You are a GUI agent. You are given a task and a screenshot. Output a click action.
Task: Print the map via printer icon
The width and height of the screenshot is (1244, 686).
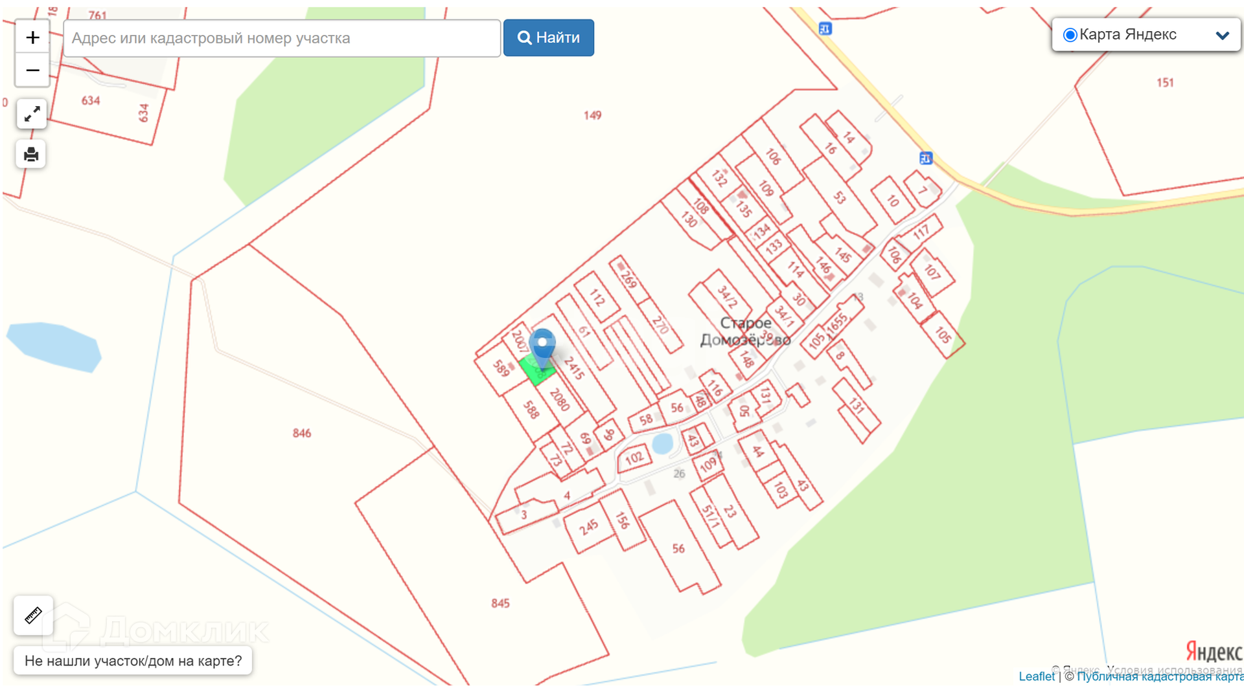[31, 155]
